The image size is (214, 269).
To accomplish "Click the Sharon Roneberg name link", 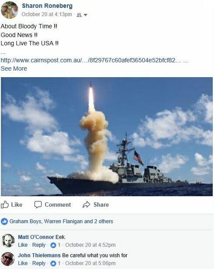I will coord(47,6).
